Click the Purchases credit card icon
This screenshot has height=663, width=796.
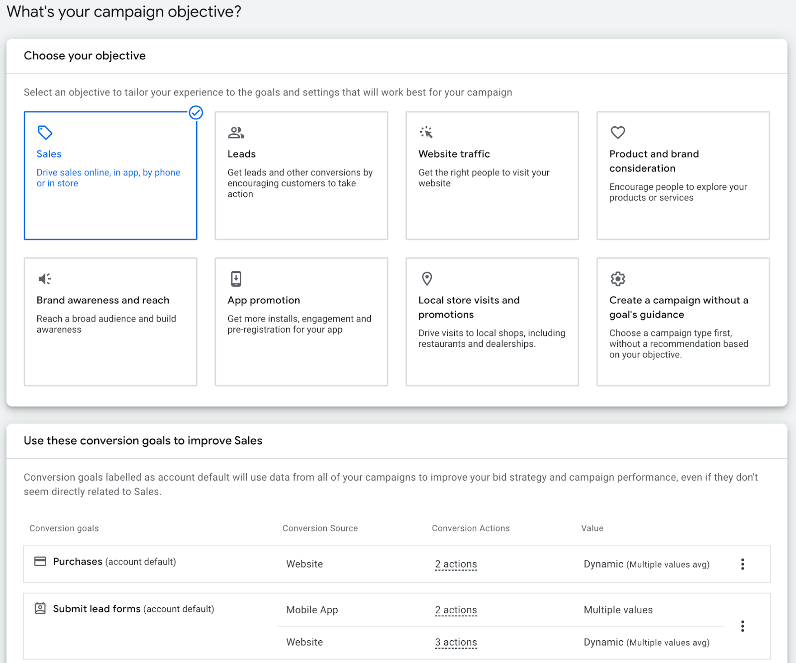[x=40, y=561]
